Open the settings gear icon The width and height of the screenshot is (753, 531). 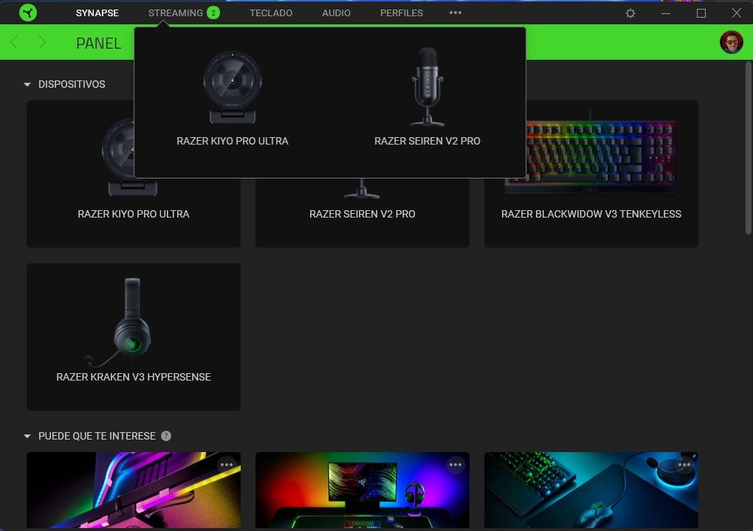(x=630, y=13)
